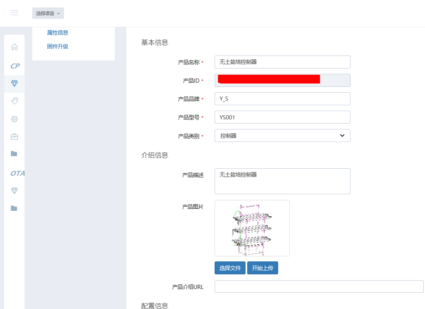Select the highlighted diamond icon under CP

(x=14, y=84)
